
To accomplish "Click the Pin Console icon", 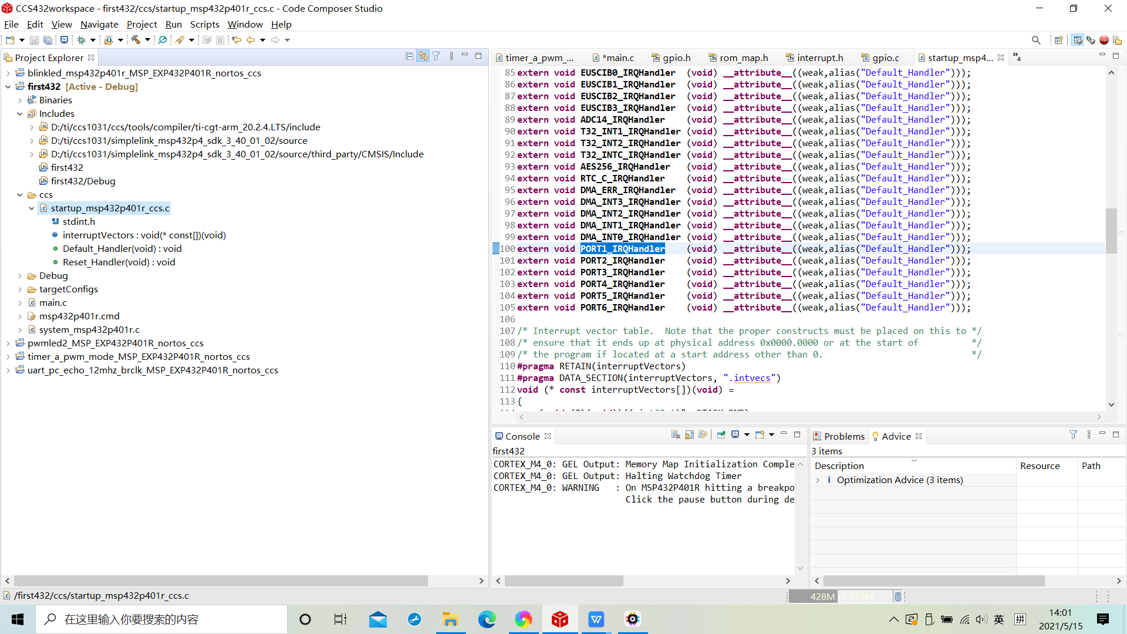I will click(x=721, y=435).
